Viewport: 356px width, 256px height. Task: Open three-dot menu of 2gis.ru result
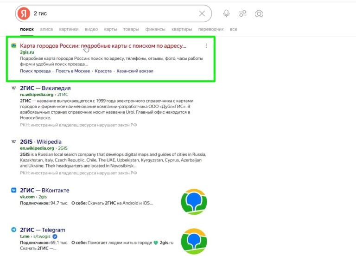(206, 46)
